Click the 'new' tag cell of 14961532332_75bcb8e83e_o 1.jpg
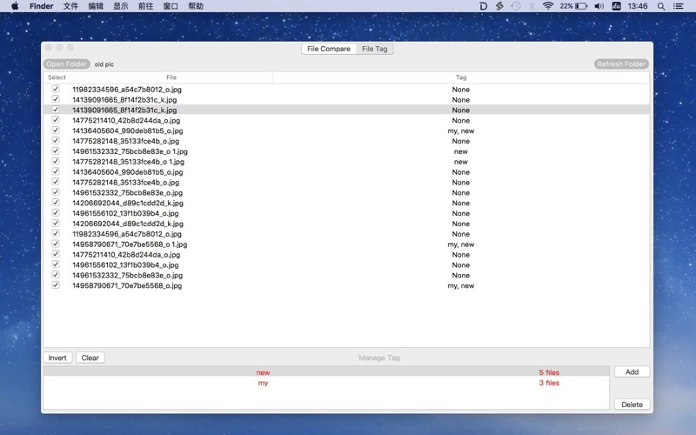This screenshot has width=696, height=435. [461, 151]
